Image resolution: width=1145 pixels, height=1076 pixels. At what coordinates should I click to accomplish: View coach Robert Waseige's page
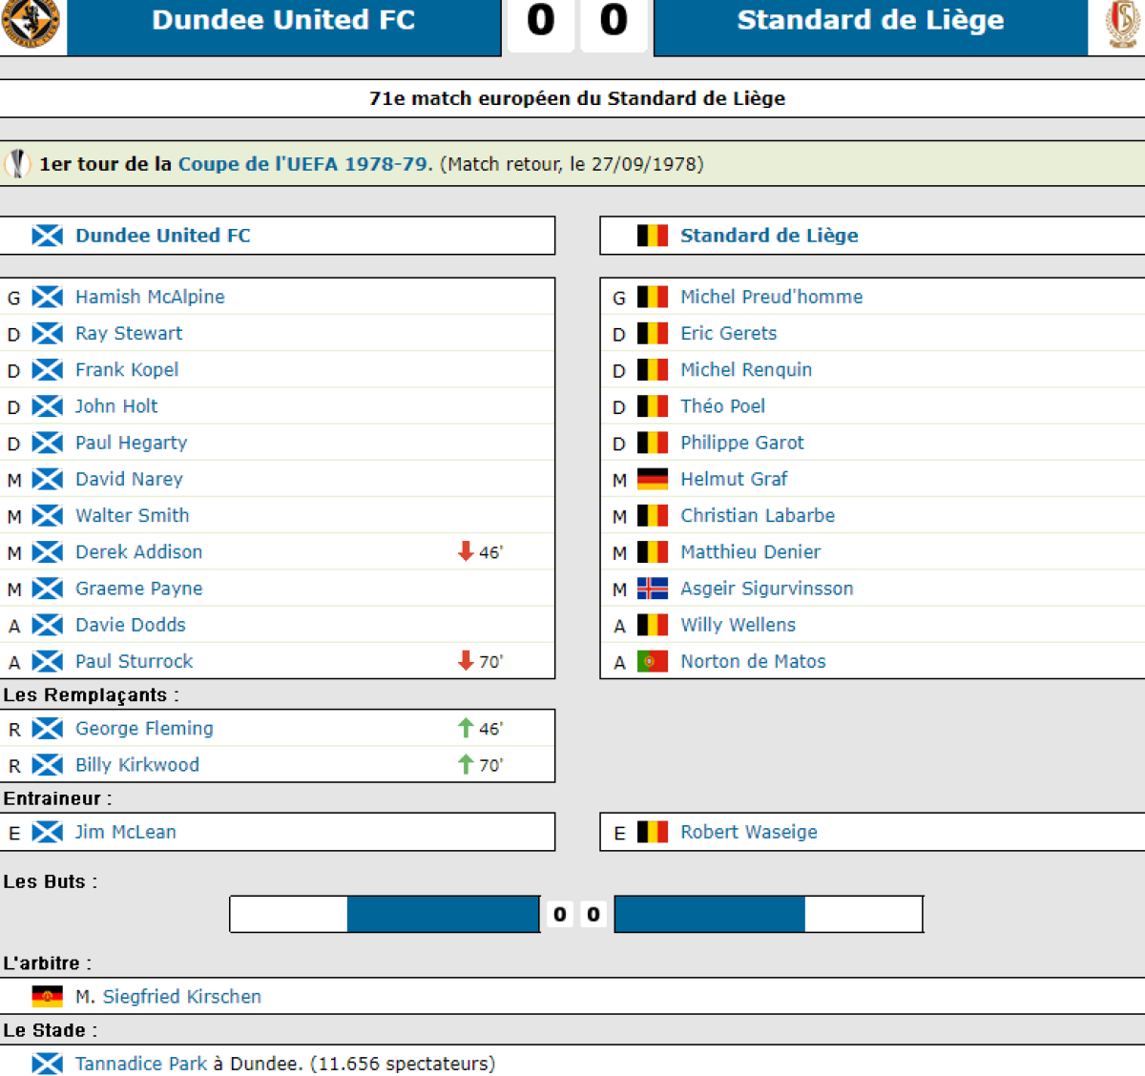[x=748, y=832]
